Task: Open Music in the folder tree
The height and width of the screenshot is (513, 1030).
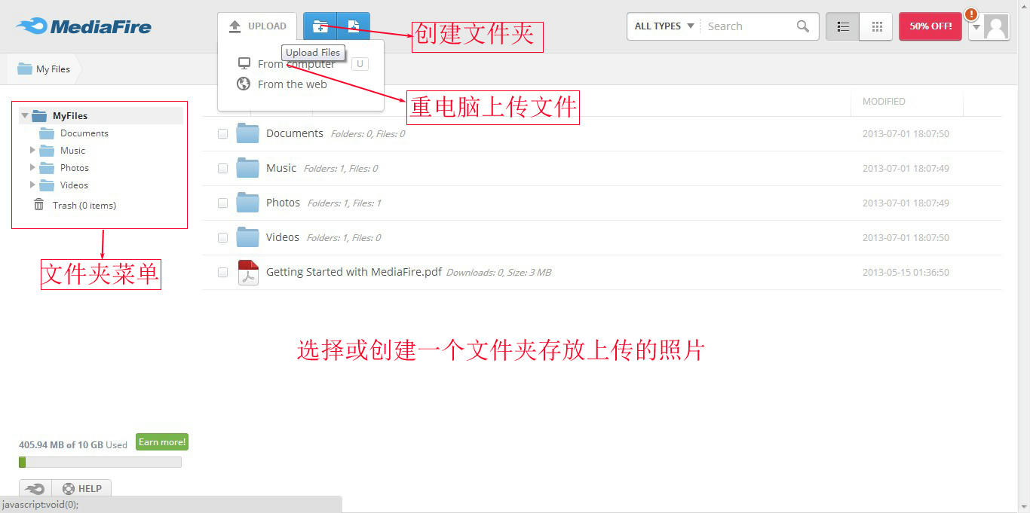Action: [x=72, y=151]
